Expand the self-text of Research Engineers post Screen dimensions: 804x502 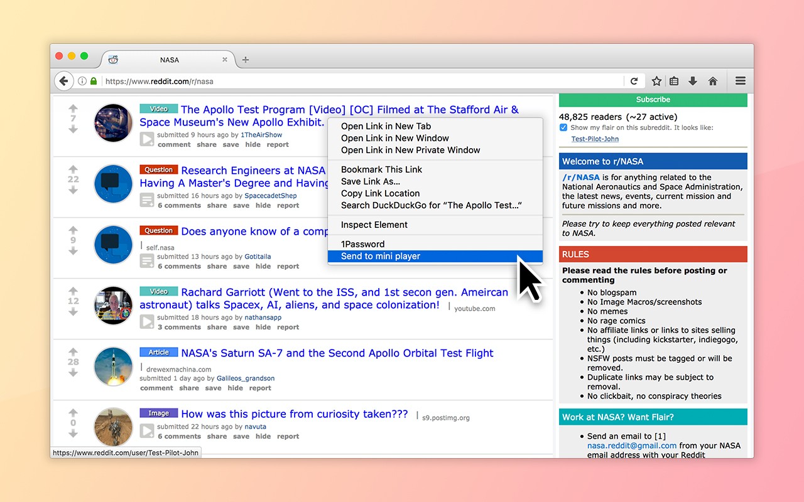click(x=147, y=200)
